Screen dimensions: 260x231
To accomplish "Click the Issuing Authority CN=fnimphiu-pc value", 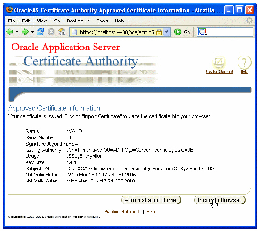I will coord(130,150).
